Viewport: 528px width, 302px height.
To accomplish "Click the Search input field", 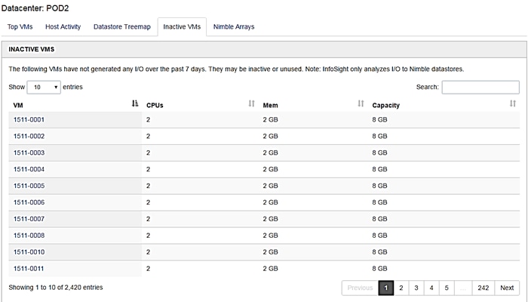I will (x=480, y=88).
